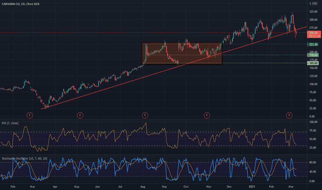The image size is (322, 190).
Task: Click the 325.00 price axis value
Action: pyautogui.click(x=313, y=12)
